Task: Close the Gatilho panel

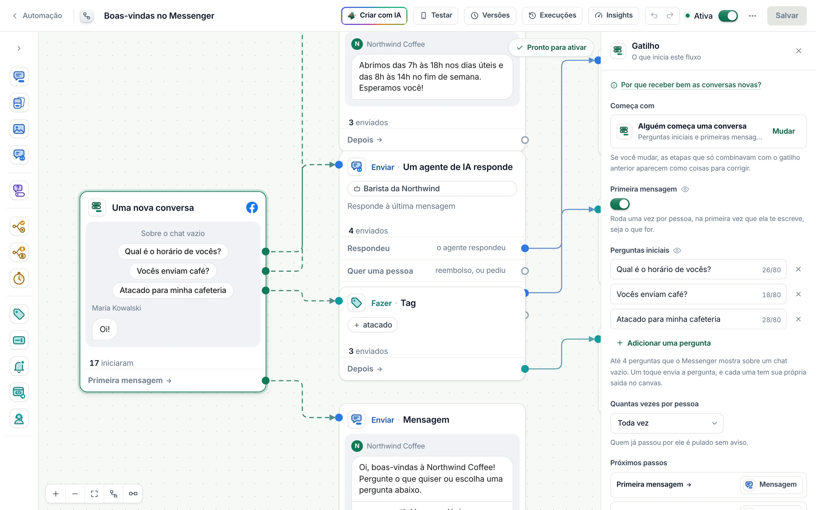Action: coord(798,51)
